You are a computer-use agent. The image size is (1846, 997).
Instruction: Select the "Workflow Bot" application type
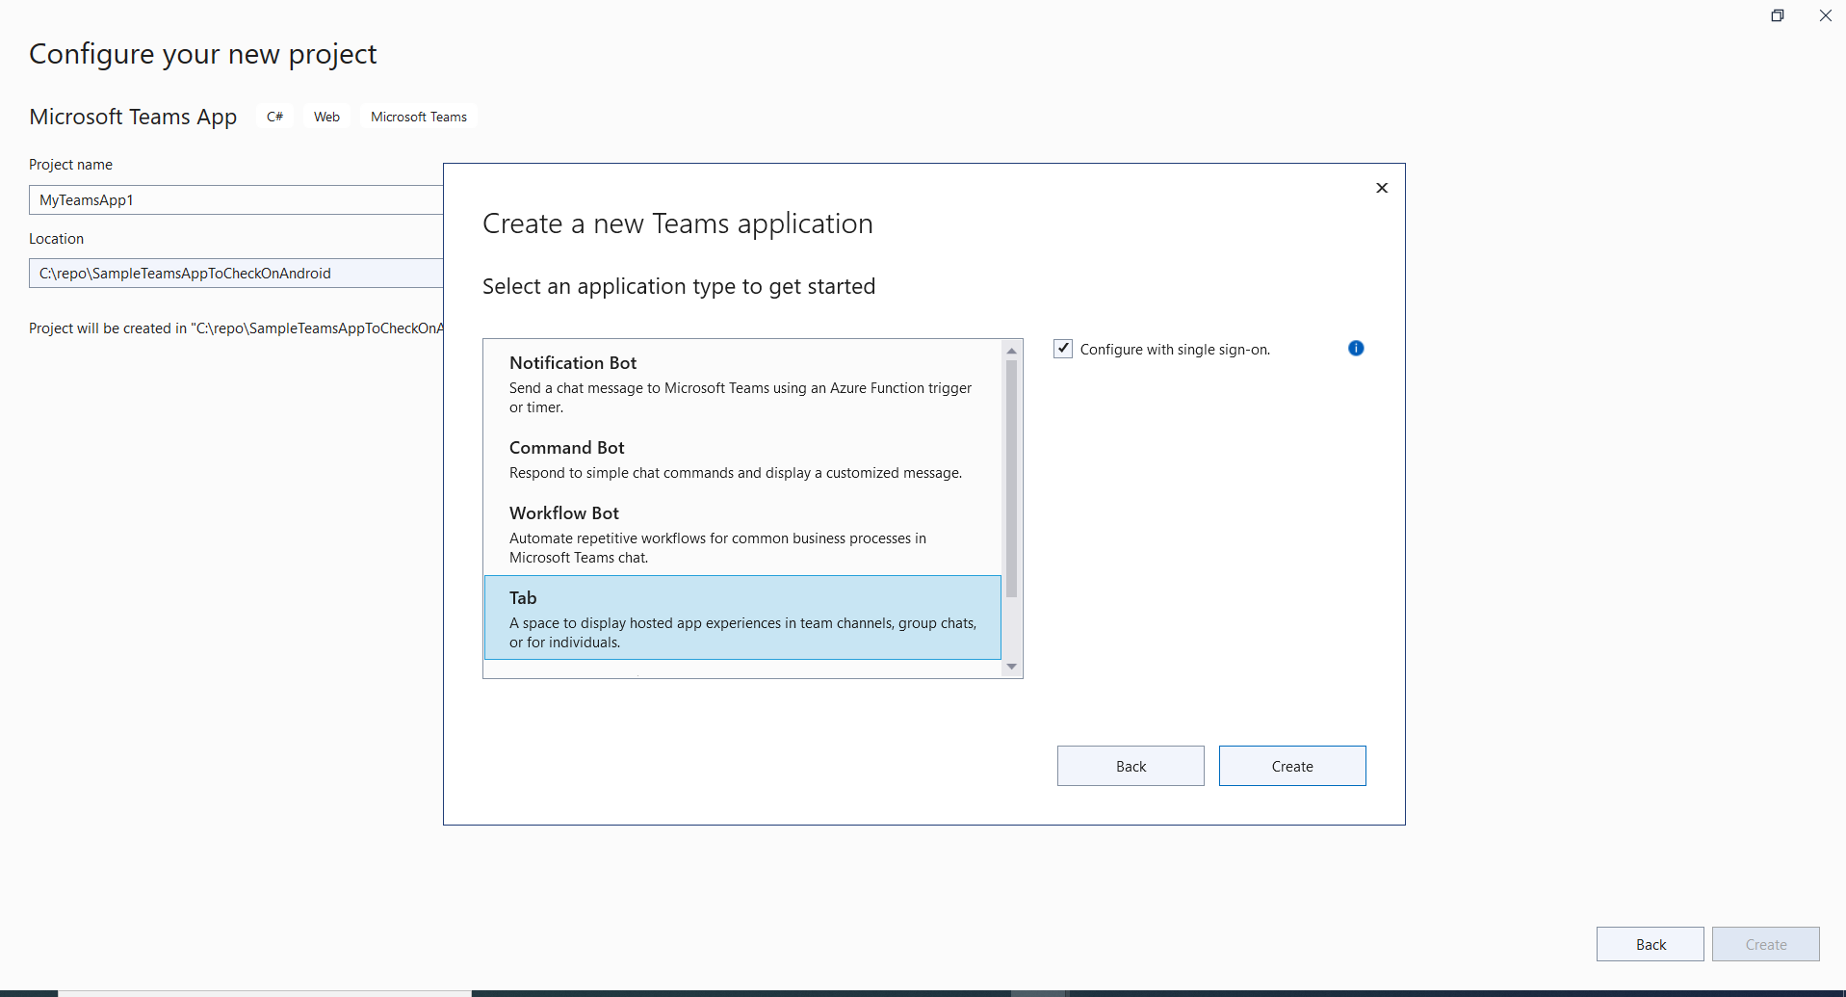[741, 534]
